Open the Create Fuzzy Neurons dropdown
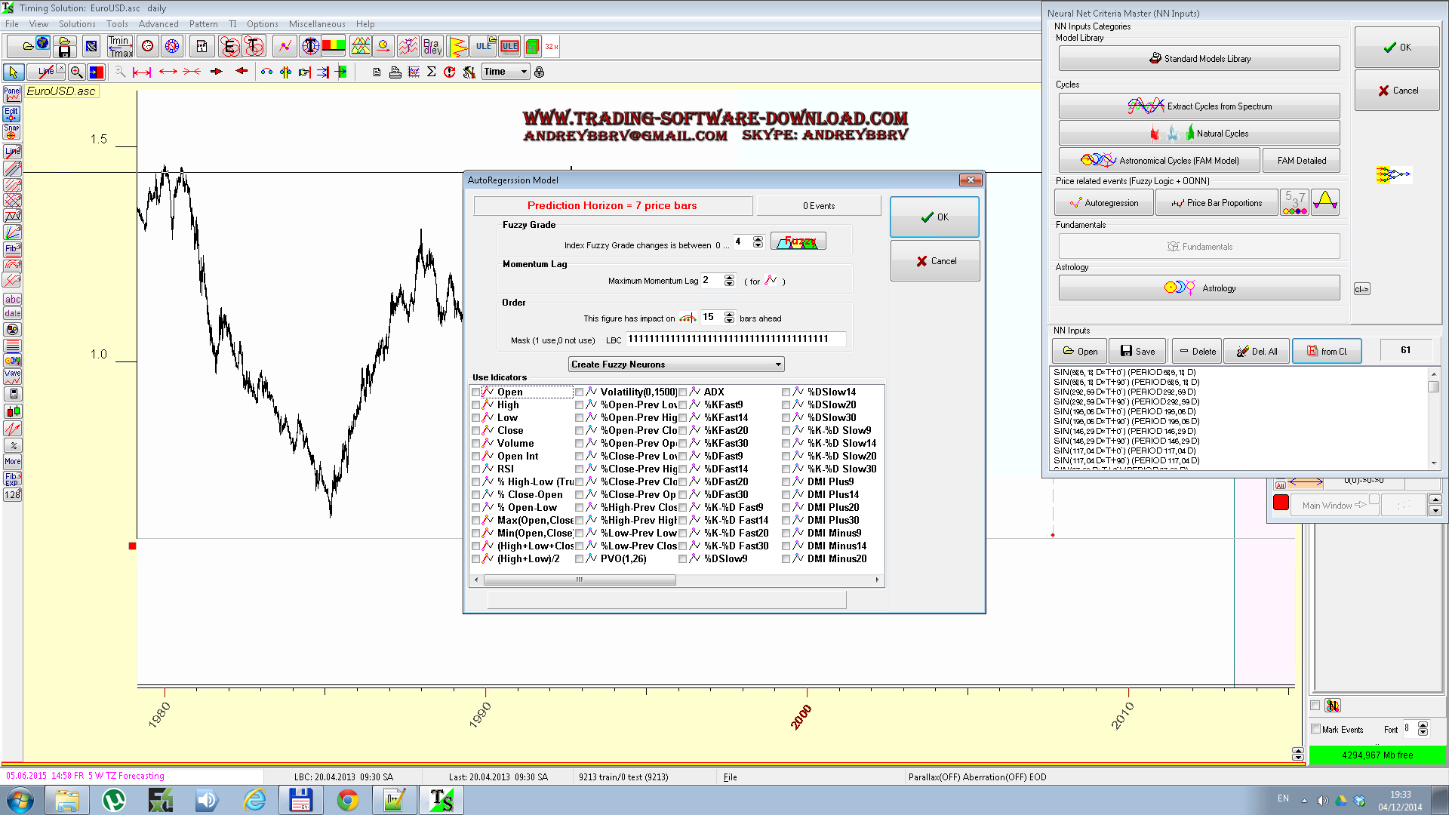The width and height of the screenshot is (1449, 815). coord(675,364)
